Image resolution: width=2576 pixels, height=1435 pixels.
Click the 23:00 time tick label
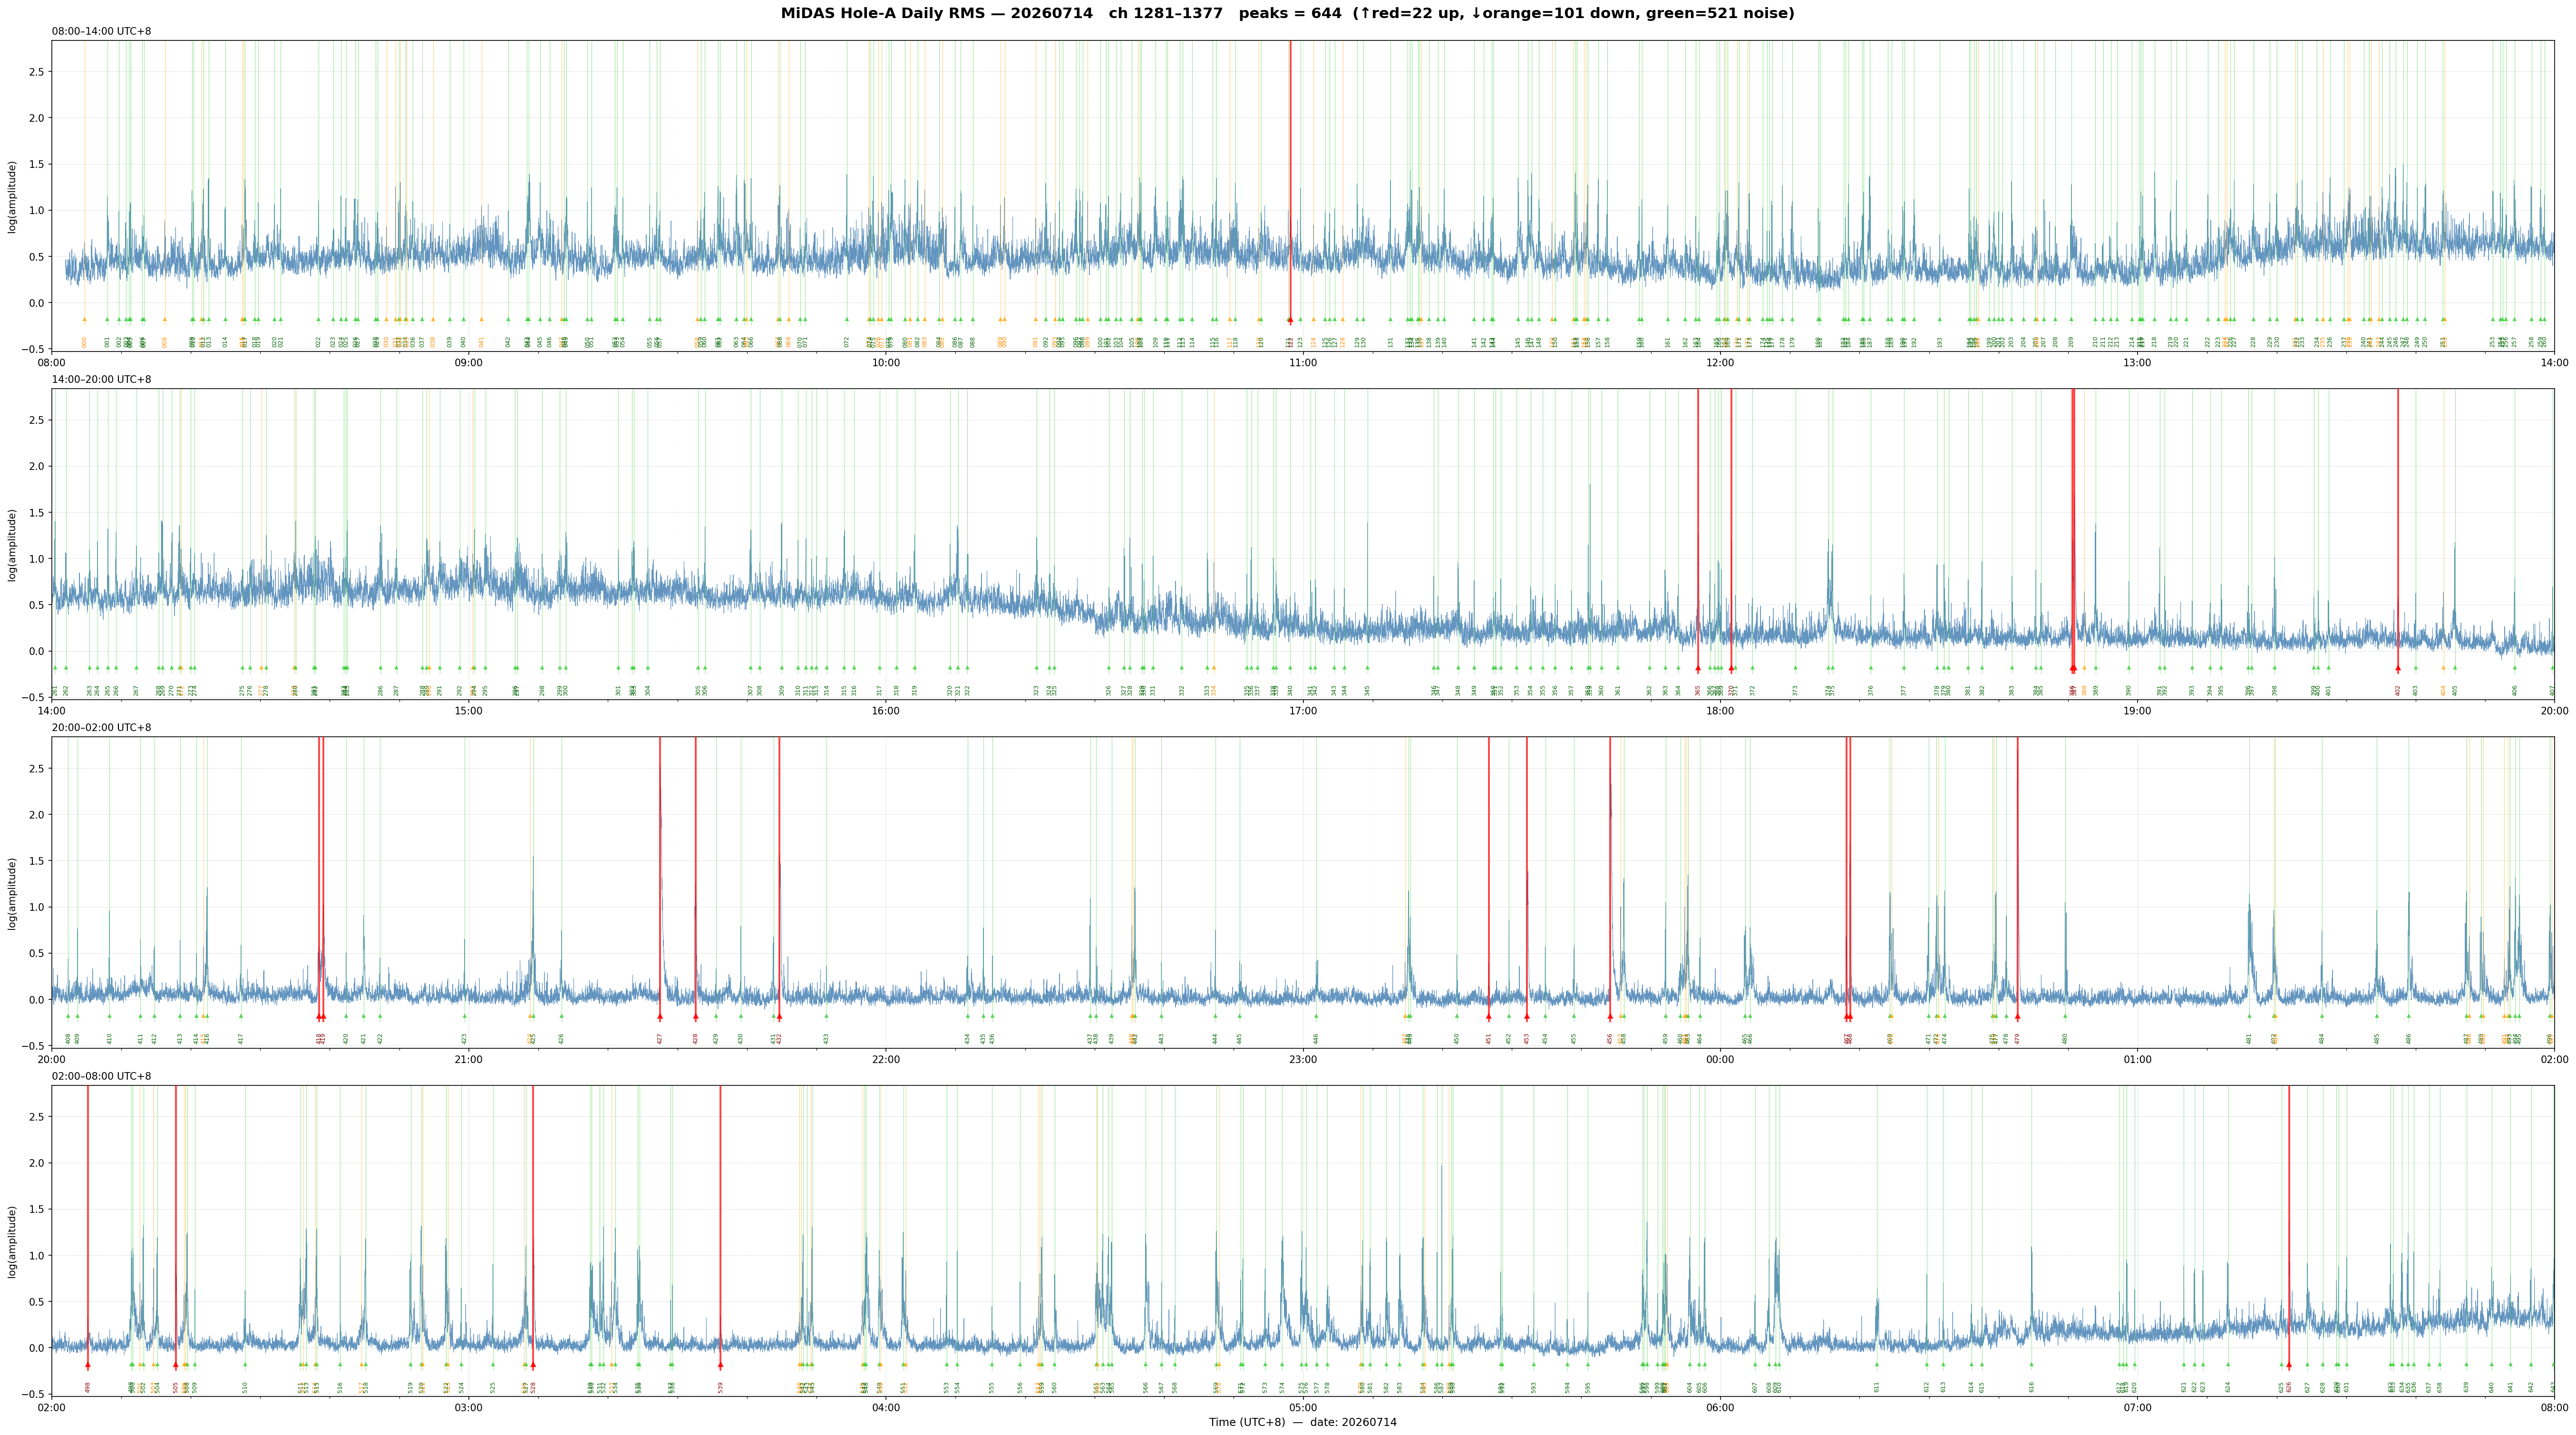[x=1303, y=1059]
